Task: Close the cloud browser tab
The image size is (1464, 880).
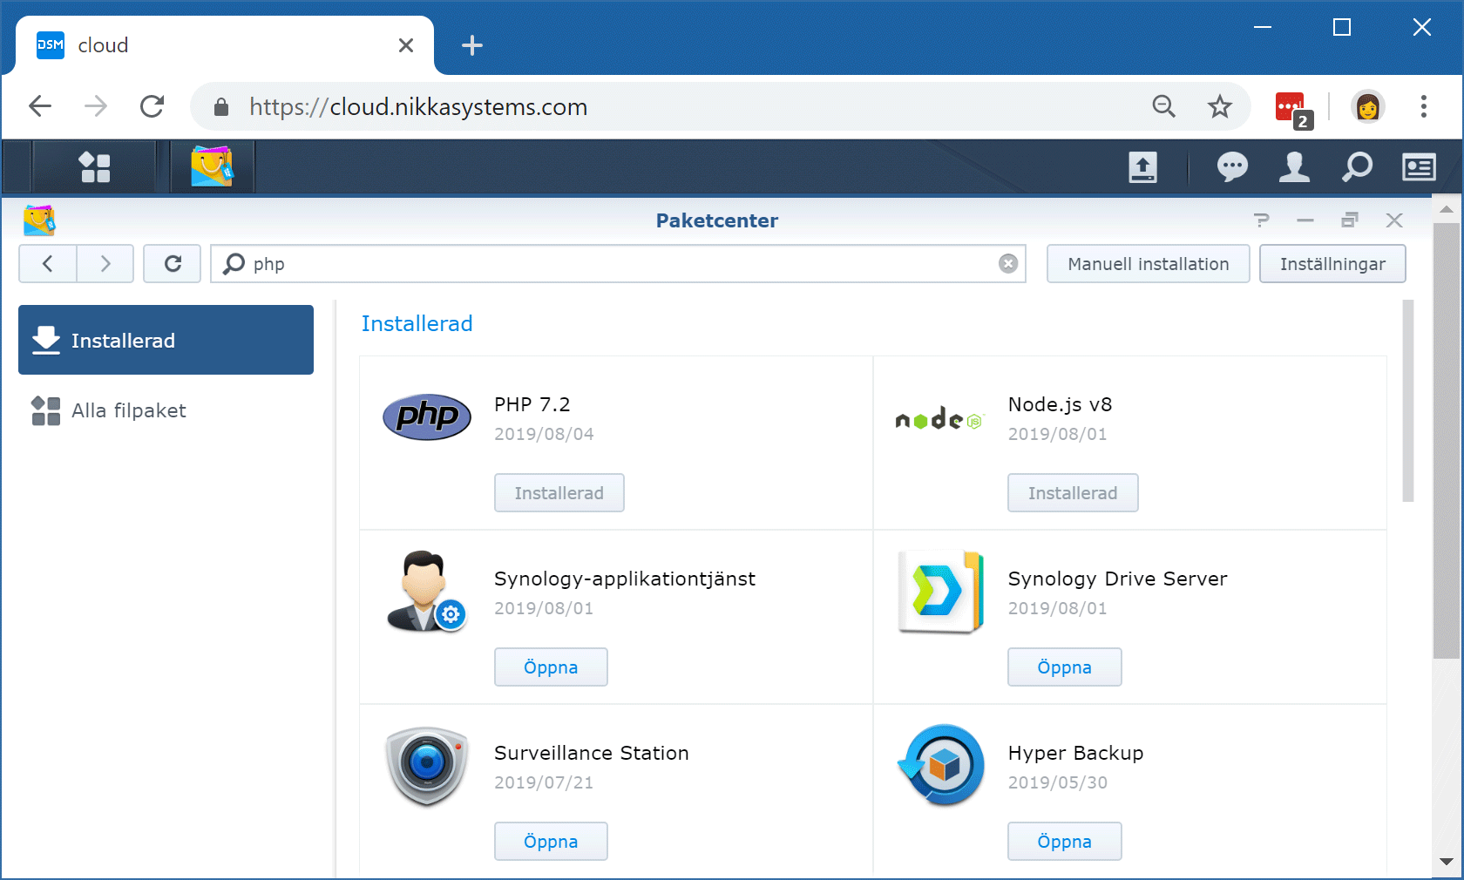Action: tap(406, 45)
